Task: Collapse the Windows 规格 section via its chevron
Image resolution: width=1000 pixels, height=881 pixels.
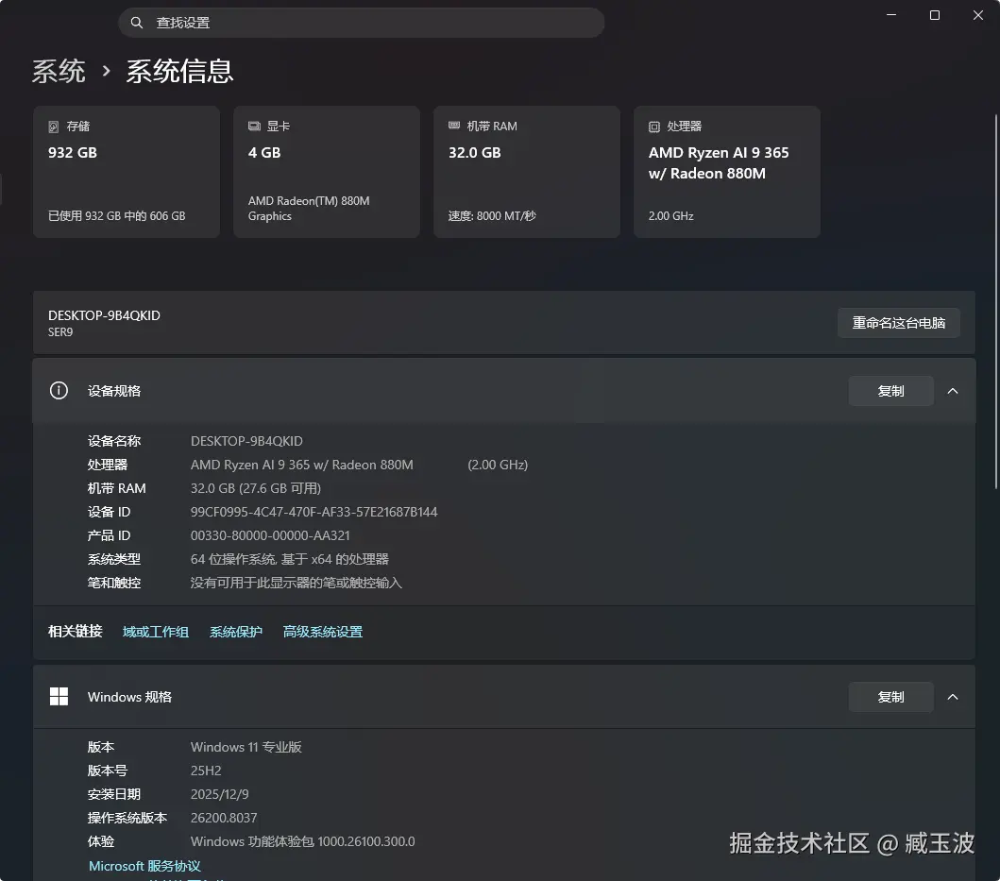Action: pyautogui.click(x=953, y=696)
